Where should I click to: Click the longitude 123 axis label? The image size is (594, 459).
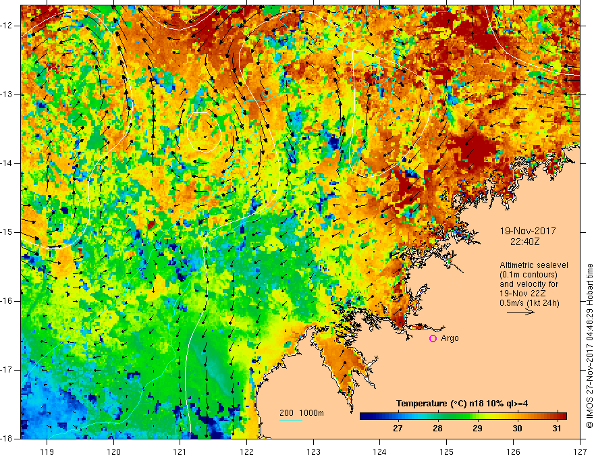pyautogui.click(x=313, y=452)
